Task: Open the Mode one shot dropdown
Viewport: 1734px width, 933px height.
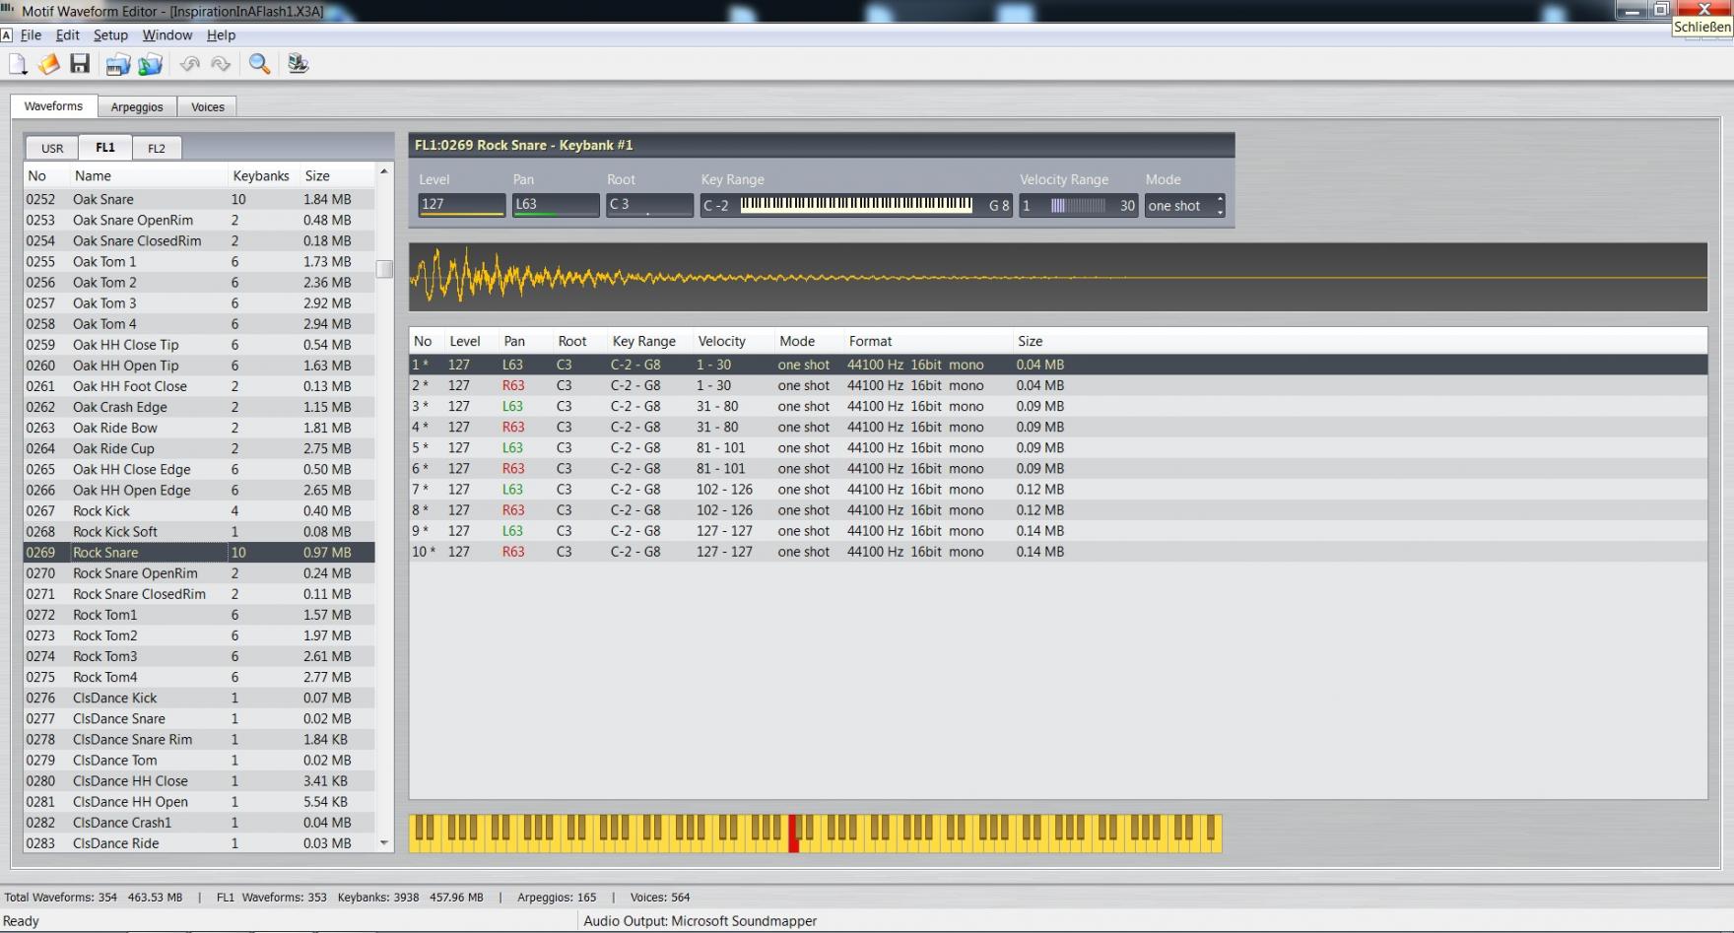Action: click(x=1184, y=206)
